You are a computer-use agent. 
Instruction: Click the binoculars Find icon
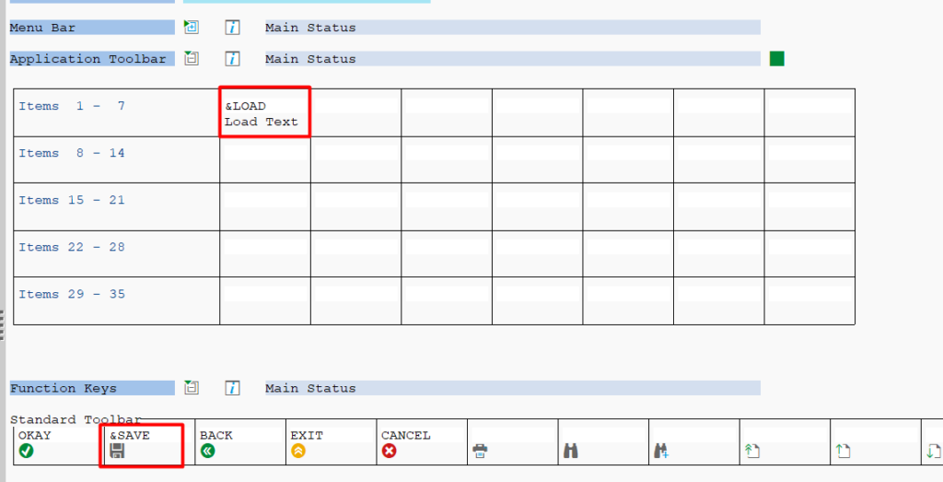[x=570, y=451]
